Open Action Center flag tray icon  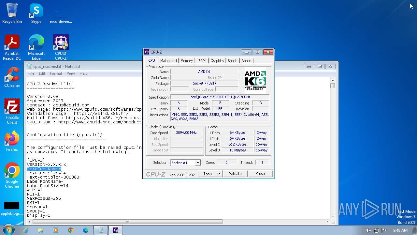(384, 230)
